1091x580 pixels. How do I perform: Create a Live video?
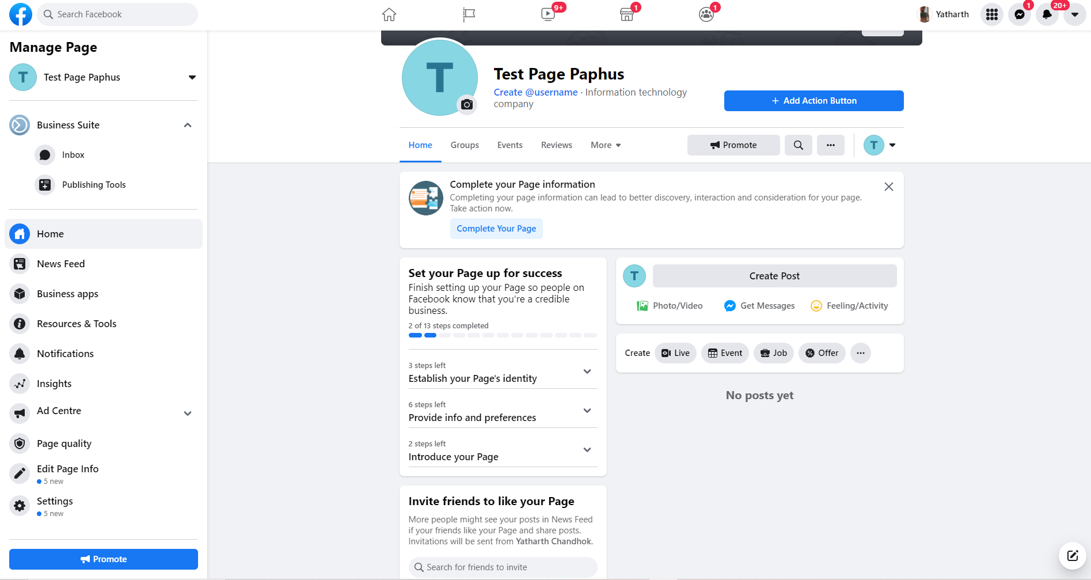pyautogui.click(x=675, y=353)
